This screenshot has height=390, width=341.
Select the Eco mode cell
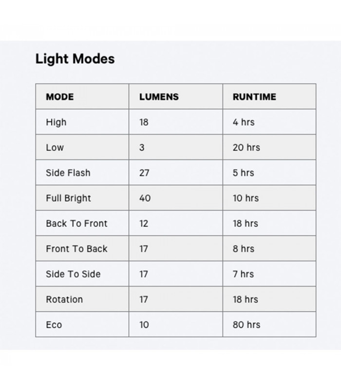(54, 325)
